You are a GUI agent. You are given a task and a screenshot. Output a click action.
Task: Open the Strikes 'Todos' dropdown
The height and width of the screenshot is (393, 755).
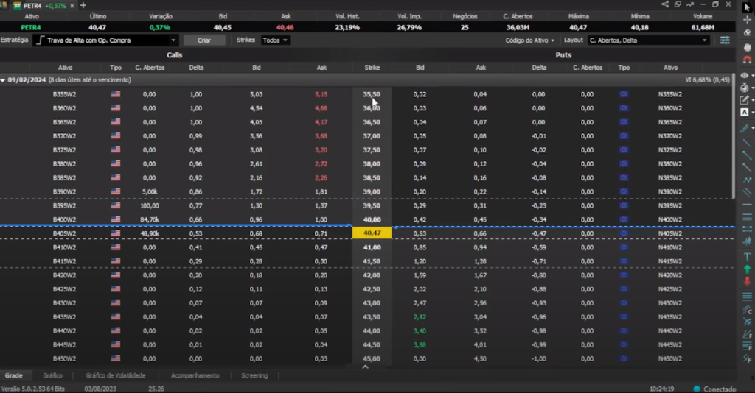pyautogui.click(x=274, y=40)
